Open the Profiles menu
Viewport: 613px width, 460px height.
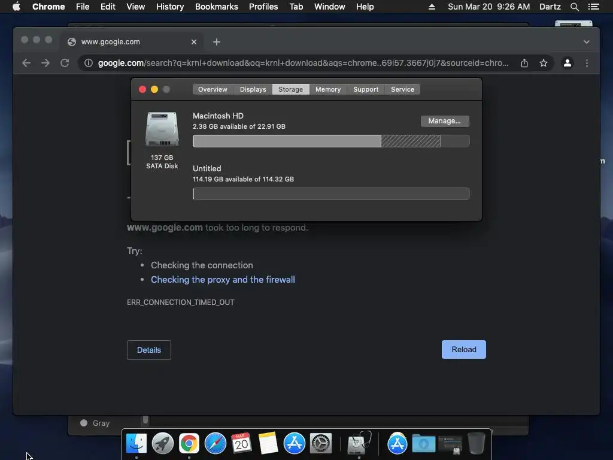[x=263, y=7]
